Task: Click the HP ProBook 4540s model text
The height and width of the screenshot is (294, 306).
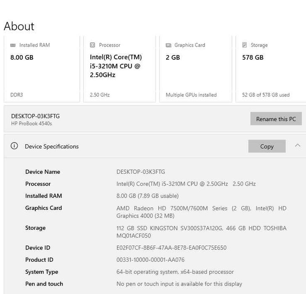Action: pyautogui.click(x=32, y=124)
